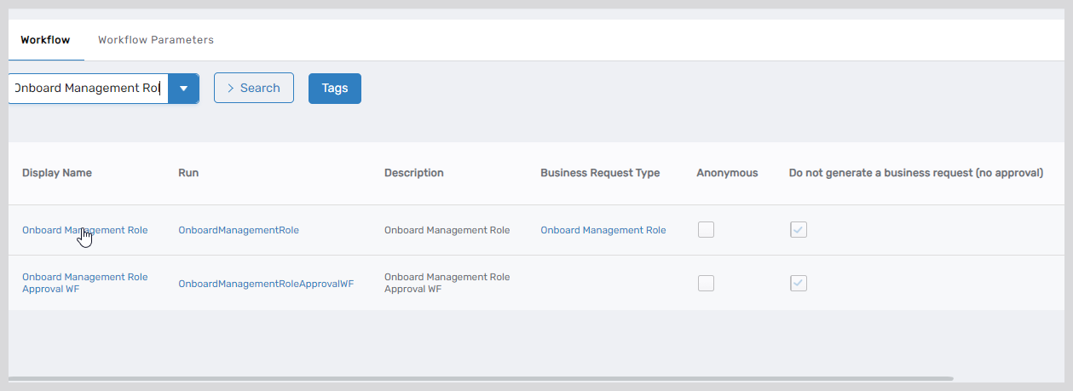
Task: Sort by Display Name column header
Action: 57,173
